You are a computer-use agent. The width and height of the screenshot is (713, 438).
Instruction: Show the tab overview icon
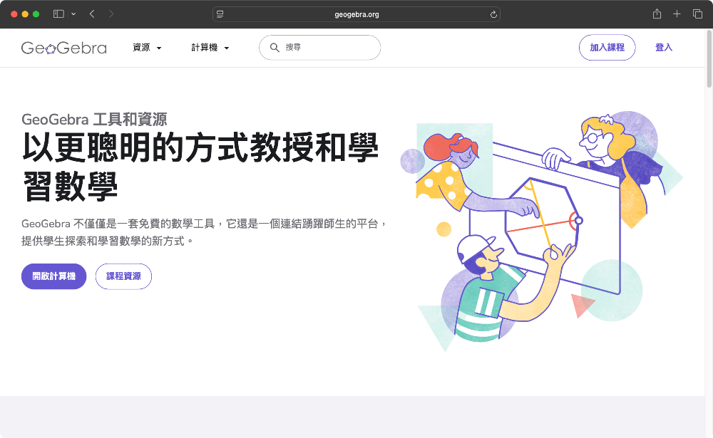[697, 14]
